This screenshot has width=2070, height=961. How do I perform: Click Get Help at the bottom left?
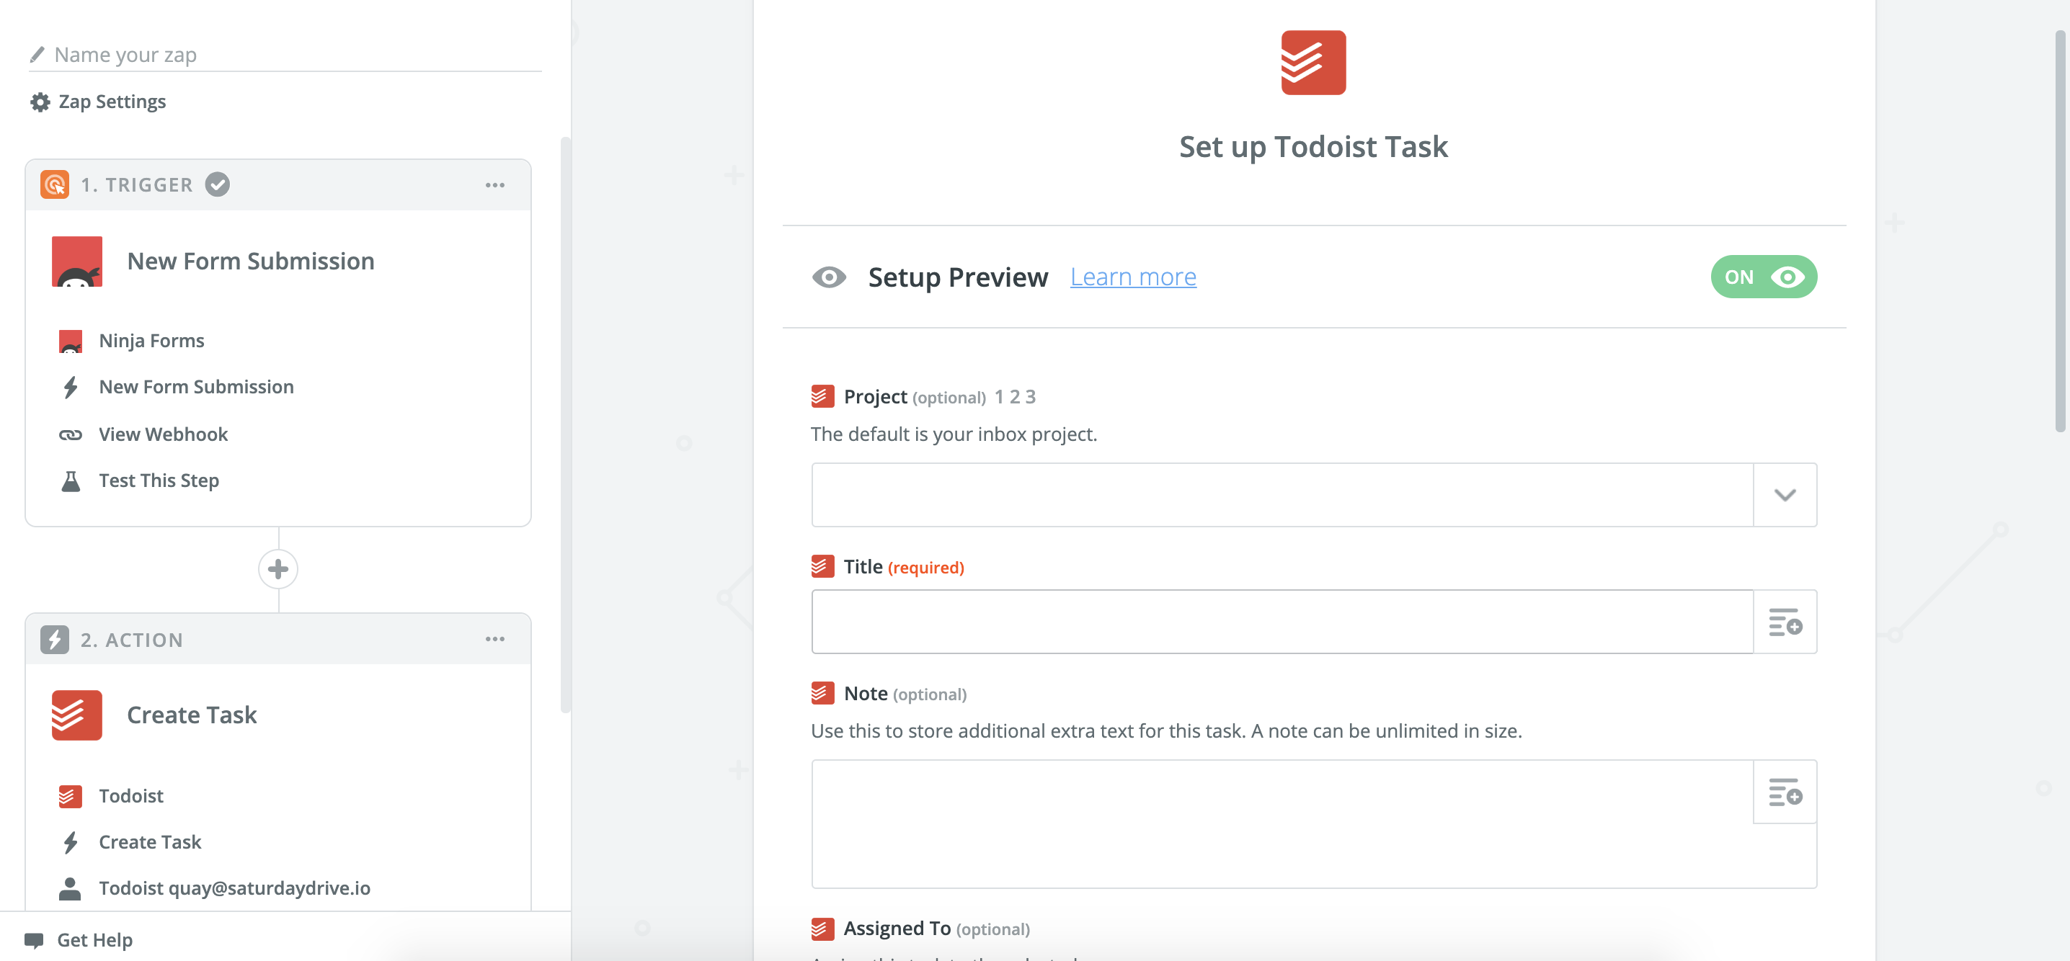point(79,939)
